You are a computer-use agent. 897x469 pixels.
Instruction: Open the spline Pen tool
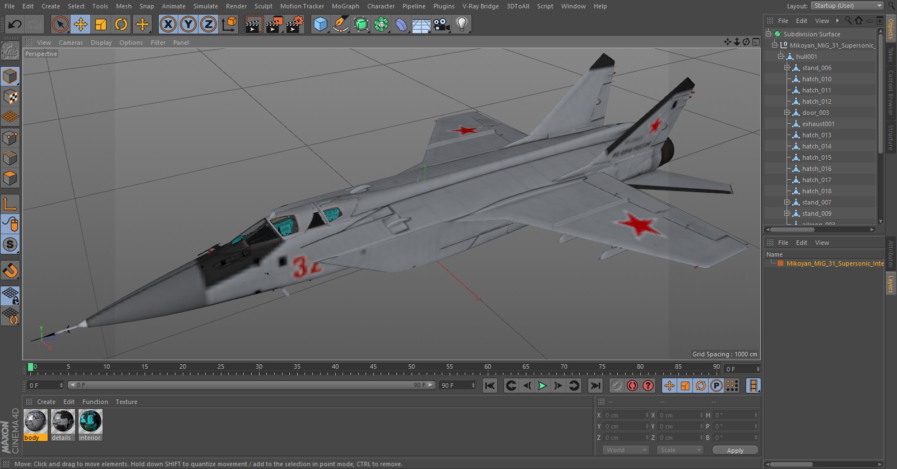(x=340, y=24)
